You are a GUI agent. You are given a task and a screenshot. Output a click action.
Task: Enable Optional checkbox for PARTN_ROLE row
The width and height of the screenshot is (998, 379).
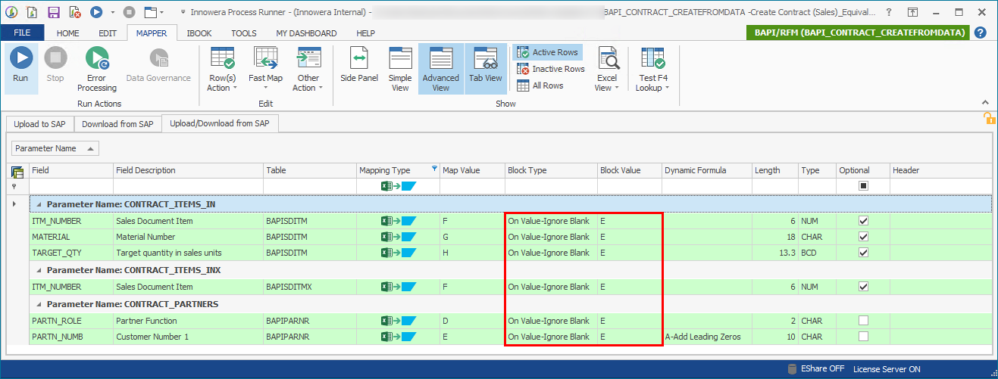click(x=863, y=321)
